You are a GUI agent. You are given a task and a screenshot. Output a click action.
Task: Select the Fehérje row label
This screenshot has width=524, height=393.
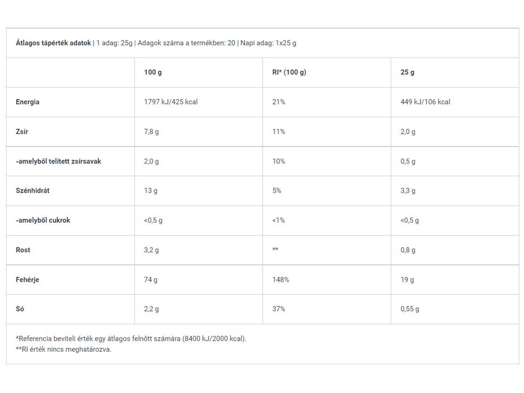[29, 280]
